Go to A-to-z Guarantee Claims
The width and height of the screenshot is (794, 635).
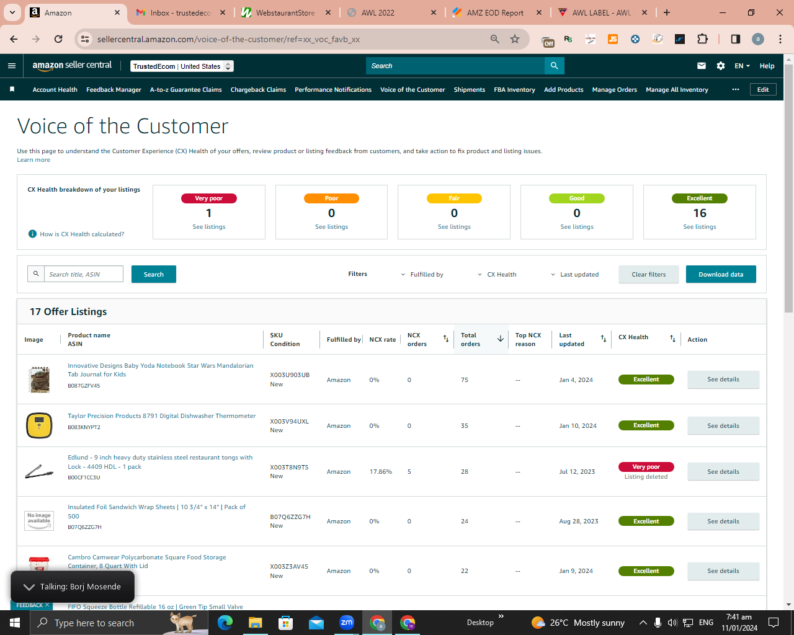point(185,89)
